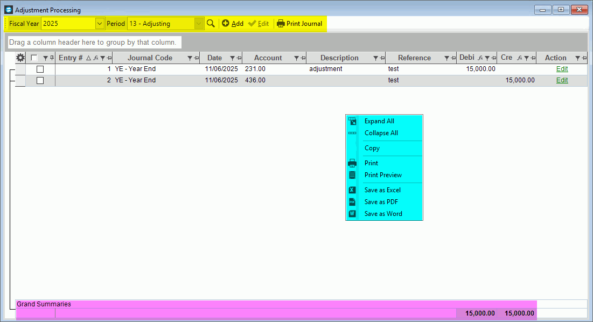Image resolution: width=593 pixels, height=322 pixels.
Task: Toggle the select-all checkbox in header
Action: 34,58
